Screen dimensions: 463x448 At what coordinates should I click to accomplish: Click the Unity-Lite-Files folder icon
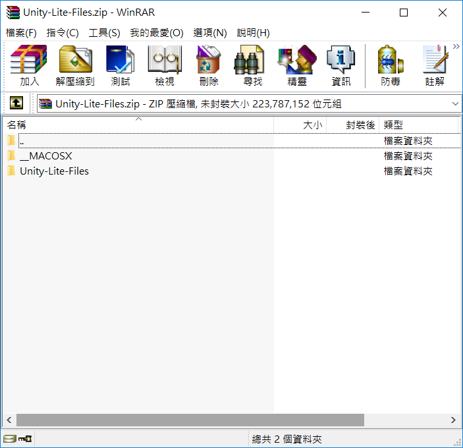coord(11,171)
